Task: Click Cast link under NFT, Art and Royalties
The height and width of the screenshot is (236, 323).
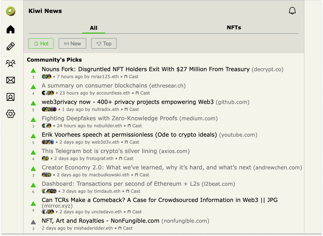Action: click(x=125, y=228)
